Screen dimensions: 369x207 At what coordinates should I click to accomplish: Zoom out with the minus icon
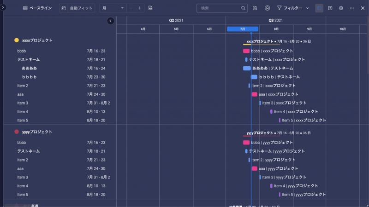click(131, 8)
